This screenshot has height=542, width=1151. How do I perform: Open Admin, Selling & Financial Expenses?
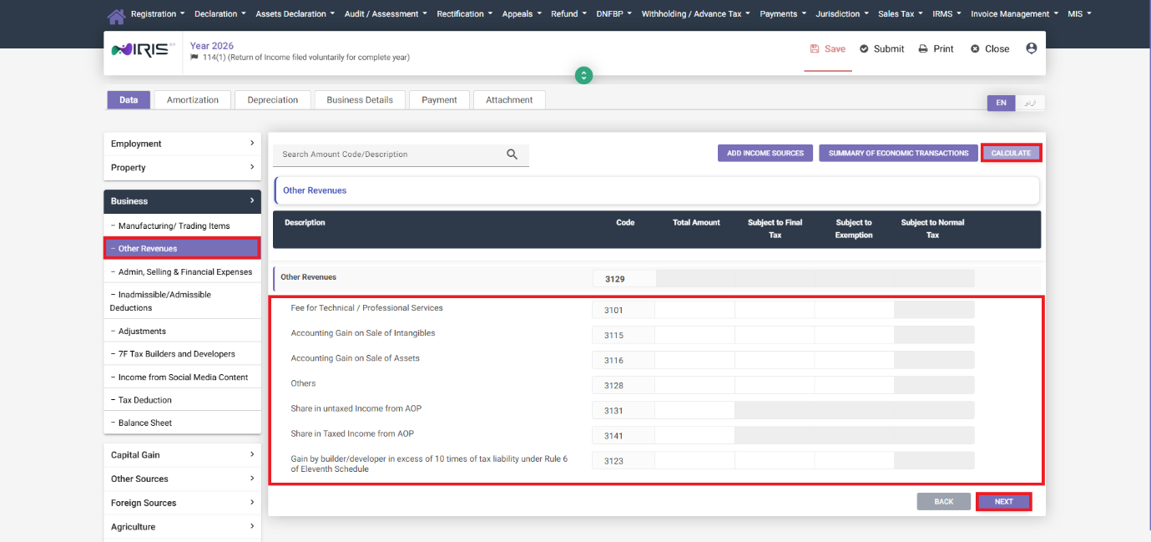tap(182, 272)
